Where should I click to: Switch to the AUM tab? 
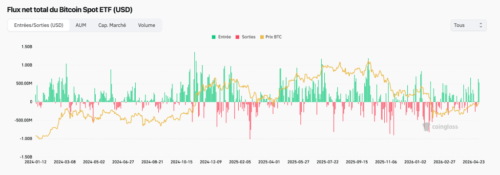tap(81, 25)
